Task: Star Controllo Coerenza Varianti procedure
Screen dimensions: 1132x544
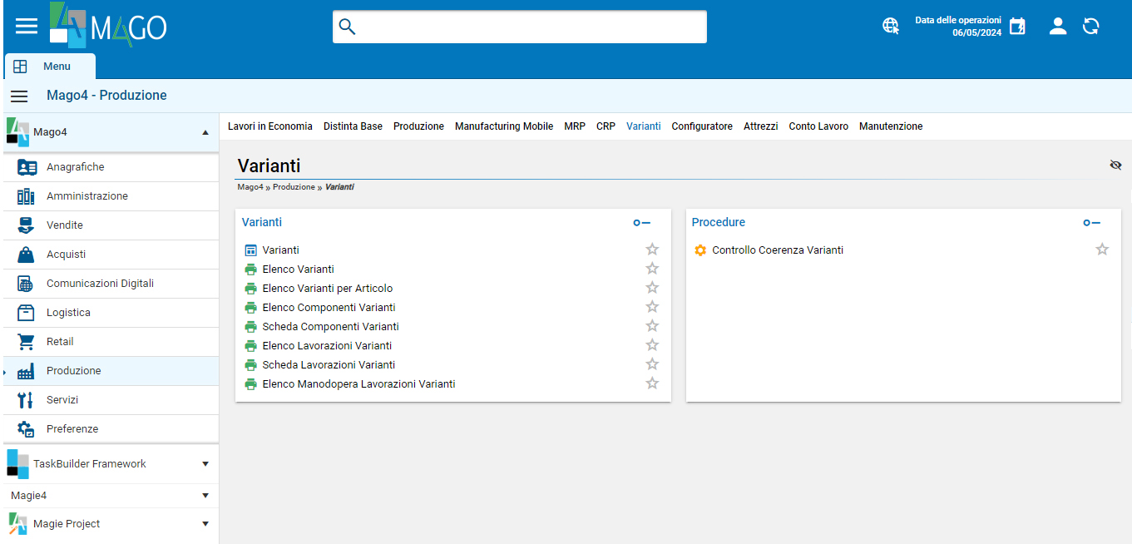Action: coord(1102,250)
